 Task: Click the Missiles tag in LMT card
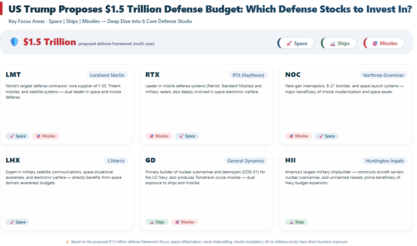coord(46,136)
